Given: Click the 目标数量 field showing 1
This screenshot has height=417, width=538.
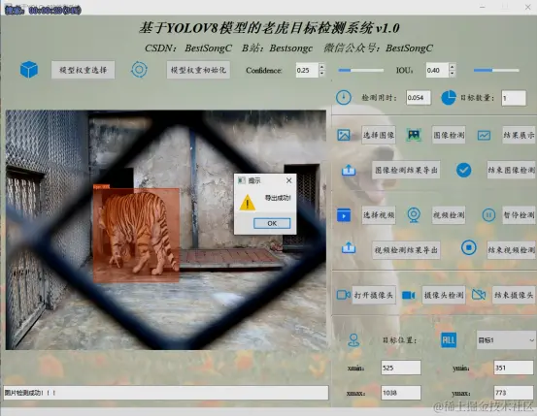Looking at the screenshot, I should coord(514,98).
